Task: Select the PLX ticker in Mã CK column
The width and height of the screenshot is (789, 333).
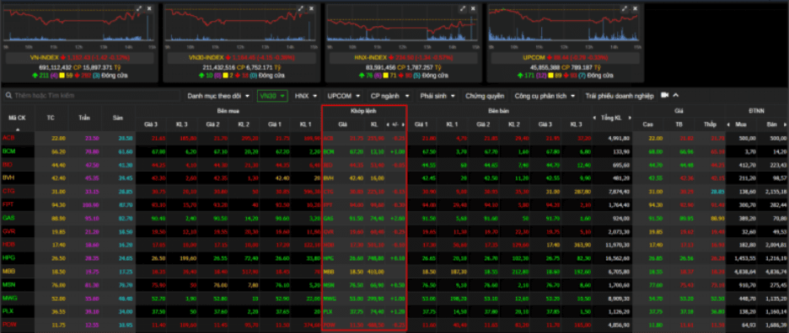Action: [8, 311]
